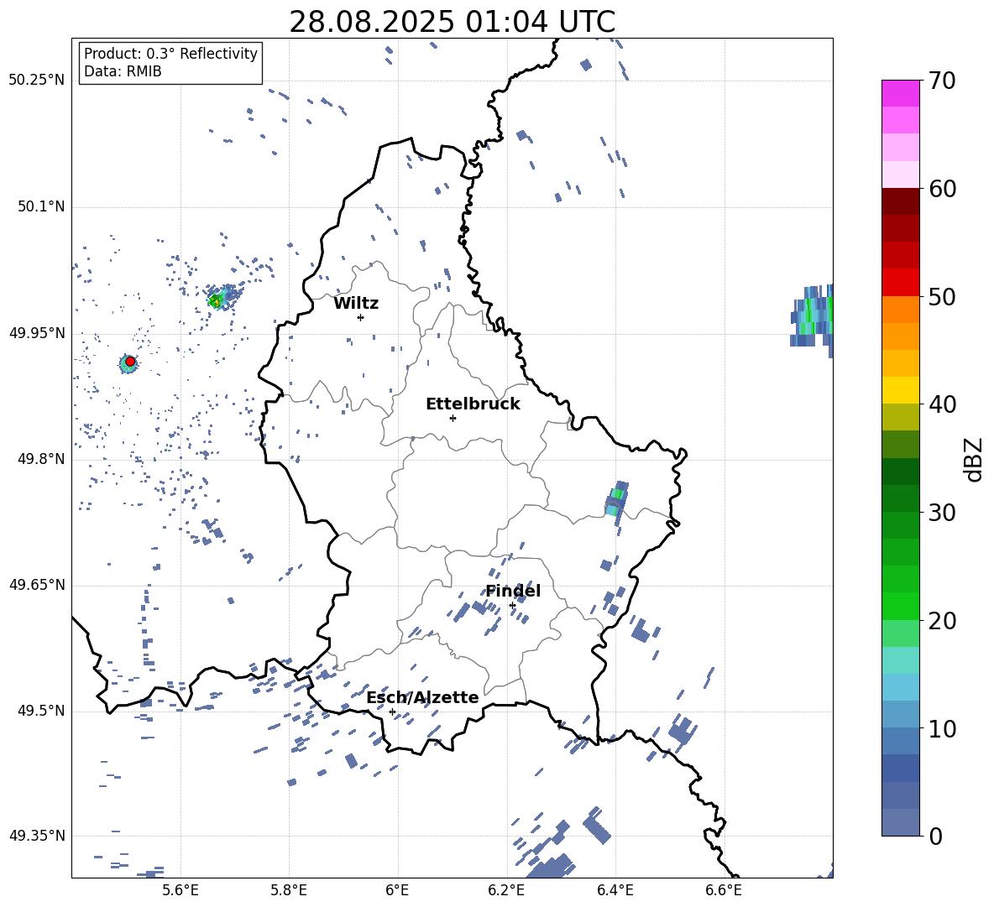This screenshot has width=994, height=907.
Task: Click the dBZ colorbar axis label
Action: click(x=973, y=459)
